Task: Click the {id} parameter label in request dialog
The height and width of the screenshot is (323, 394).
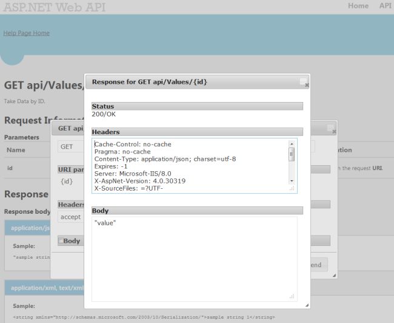Action: point(67,182)
